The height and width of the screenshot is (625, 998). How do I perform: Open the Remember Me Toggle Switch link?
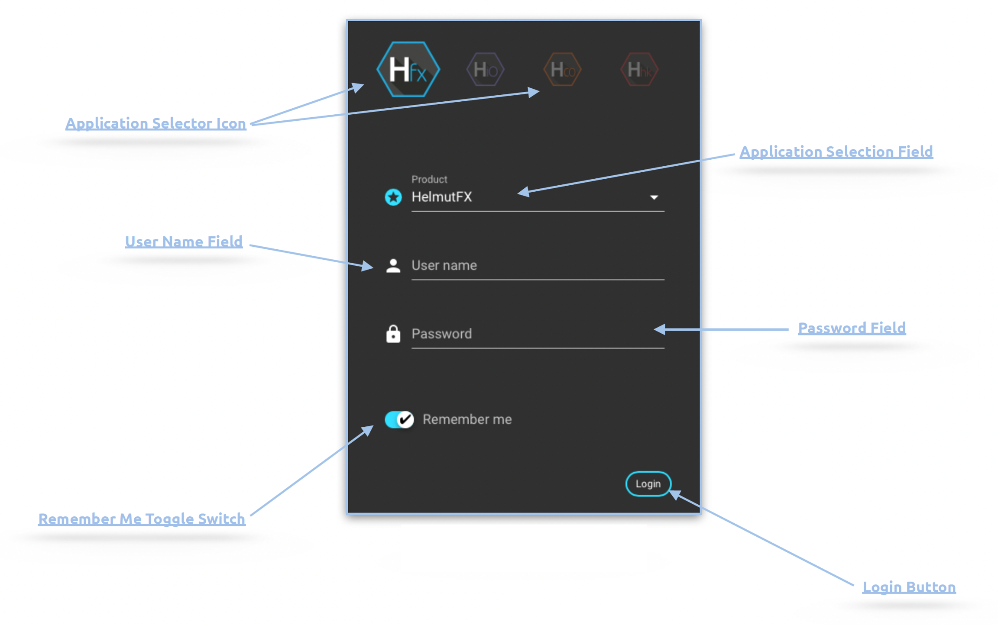142,519
